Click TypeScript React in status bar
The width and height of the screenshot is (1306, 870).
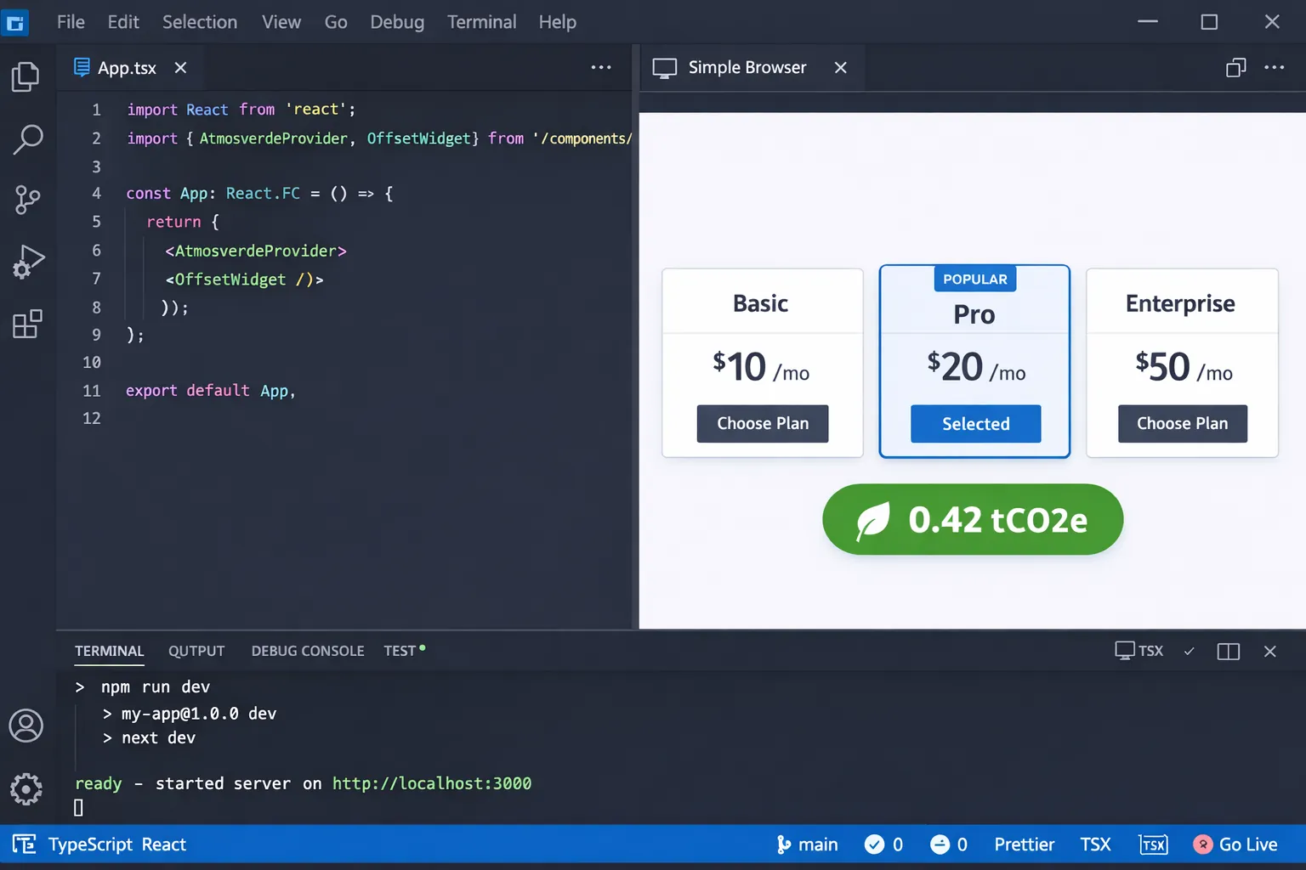pyautogui.click(x=117, y=845)
